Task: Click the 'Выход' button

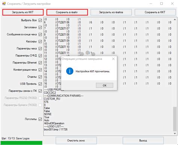Action: coord(143,140)
